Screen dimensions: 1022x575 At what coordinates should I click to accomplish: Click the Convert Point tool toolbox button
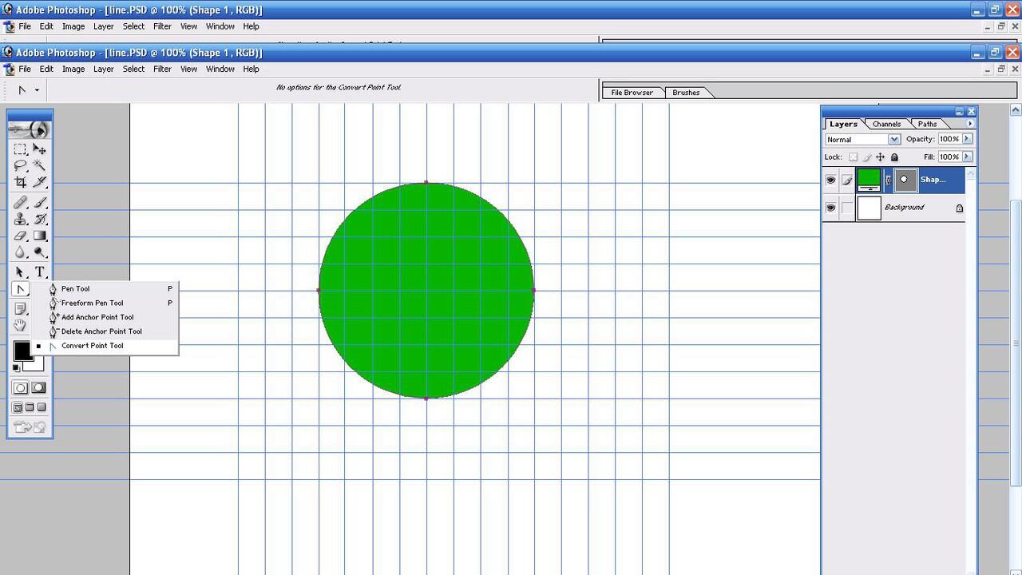pyautogui.click(x=21, y=289)
